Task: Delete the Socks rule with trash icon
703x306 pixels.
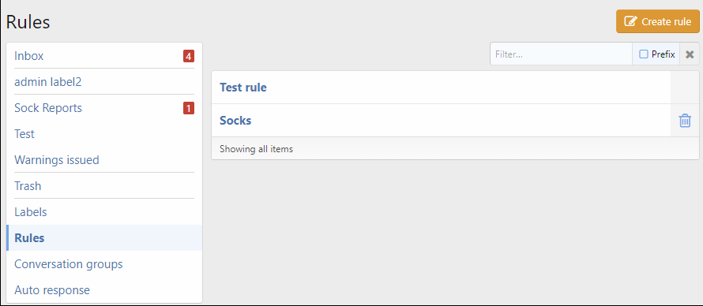Action: tap(685, 121)
